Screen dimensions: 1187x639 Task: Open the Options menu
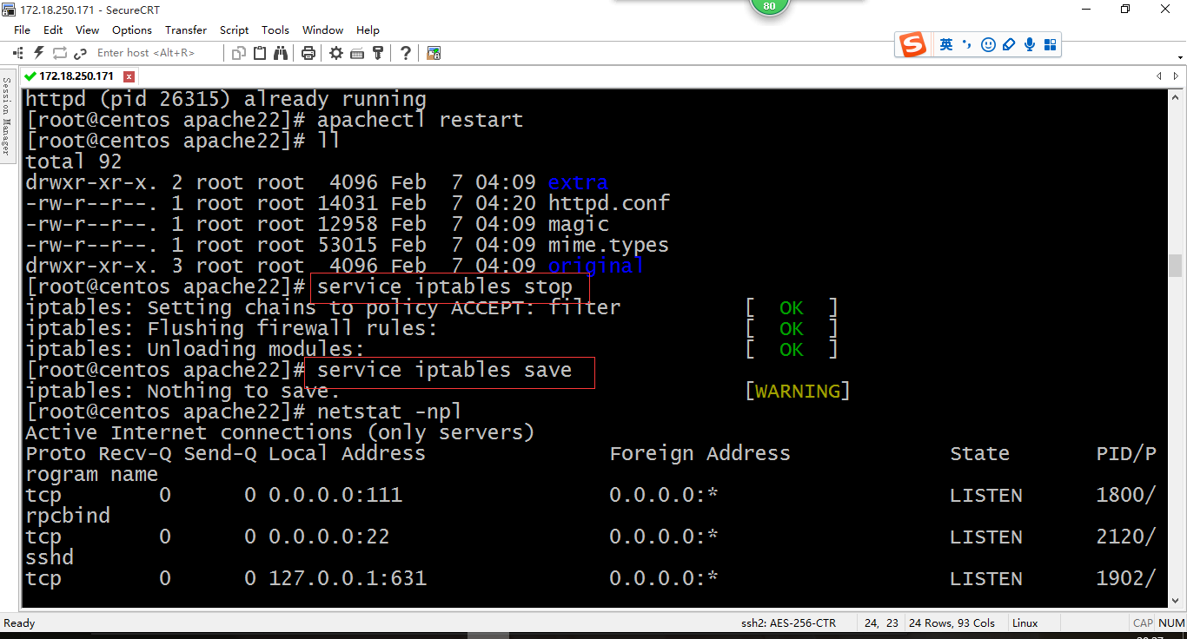click(132, 30)
